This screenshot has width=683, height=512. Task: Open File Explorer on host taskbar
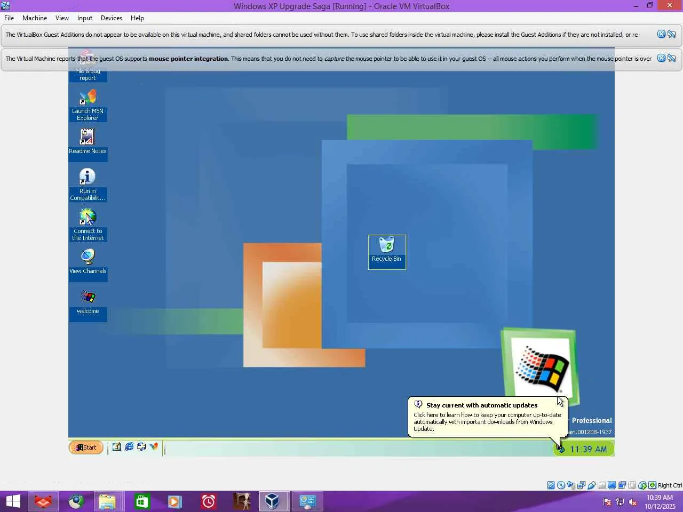[108, 501]
